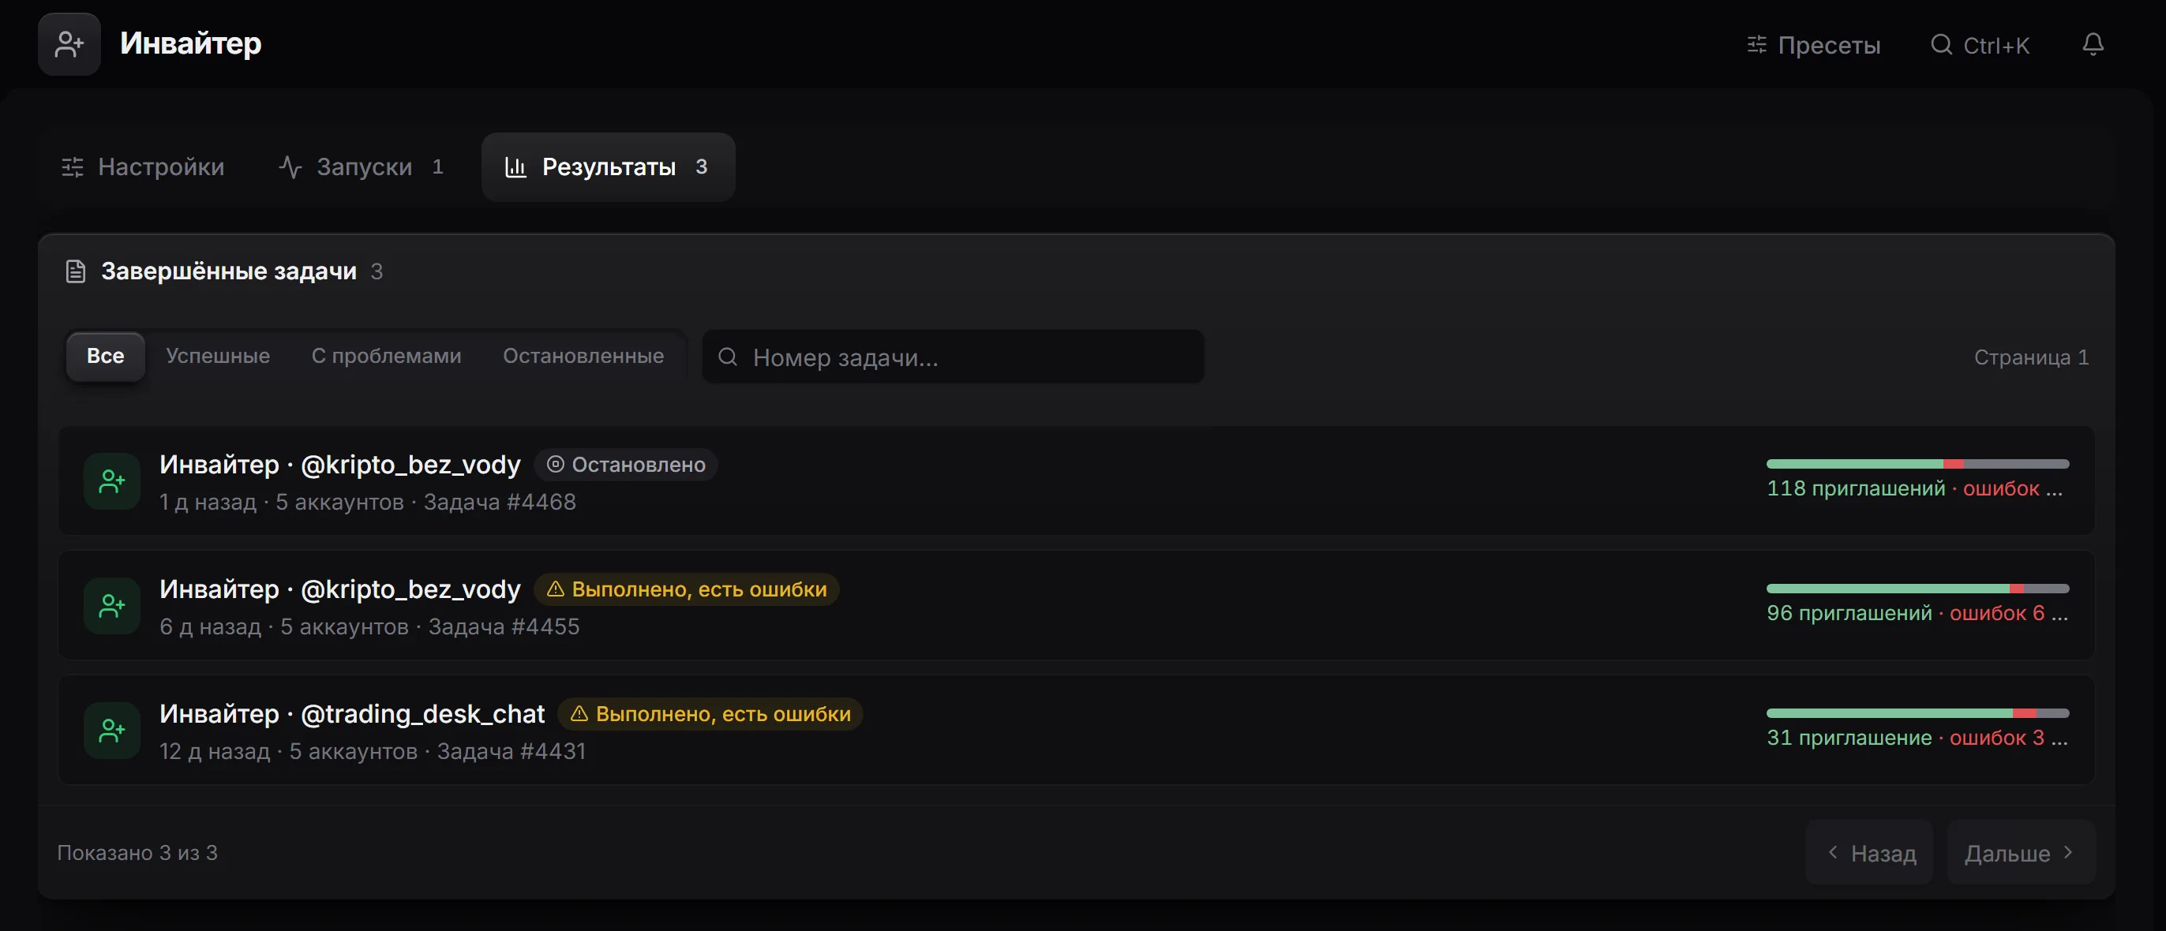Go to previous page with Назад
Image resolution: width=2166 pixels, height=931 pixels.
(x=1870, y=853)
